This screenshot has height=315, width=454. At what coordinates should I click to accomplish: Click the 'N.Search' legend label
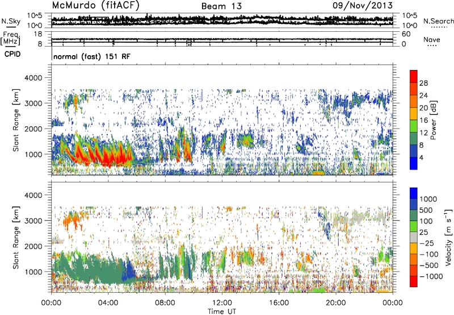point(438,21)
